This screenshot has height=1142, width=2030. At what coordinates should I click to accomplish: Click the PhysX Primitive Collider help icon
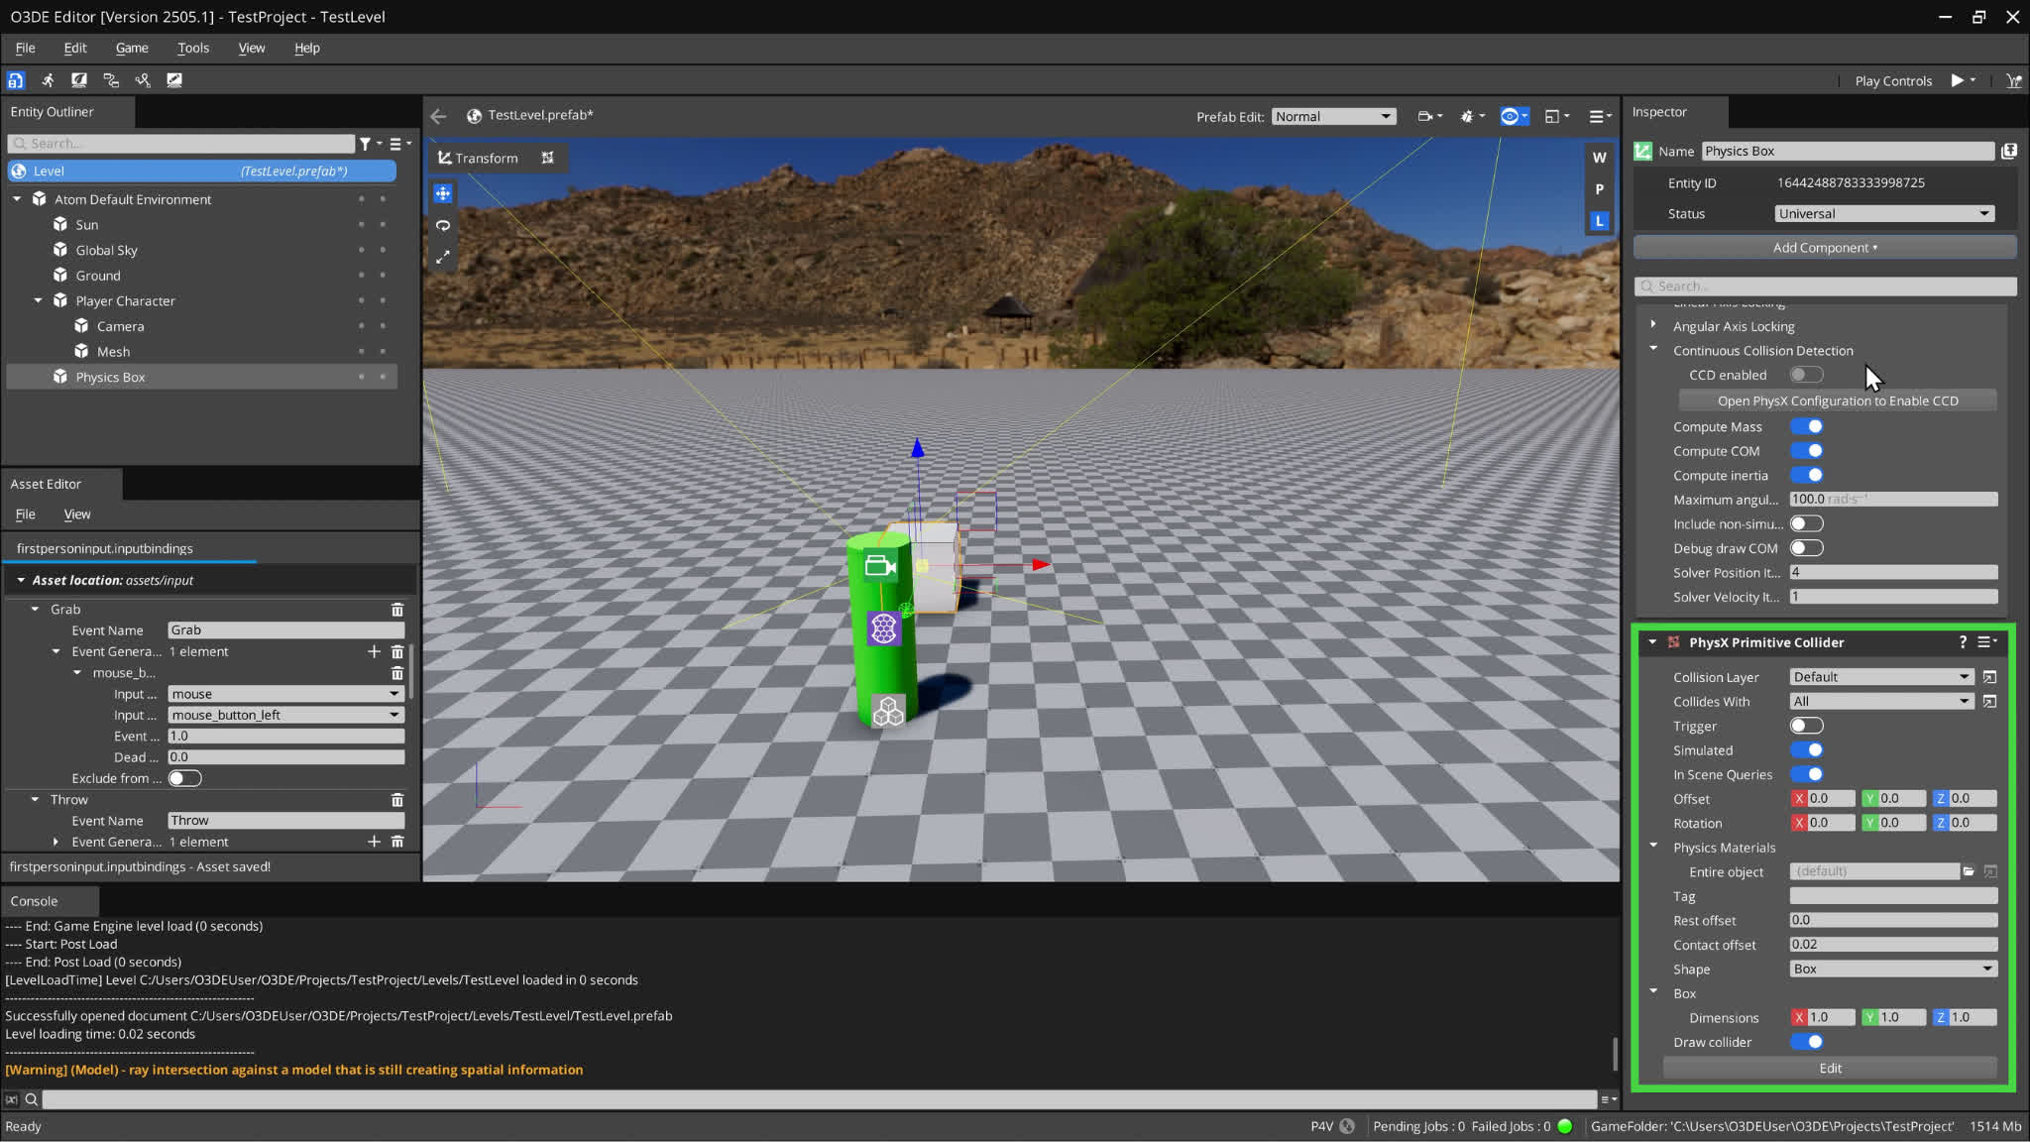1963,642
